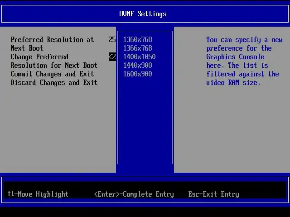Viewport: 290px width, 217px height.
Task: Click the Esc=Exit Entry hint
Action: [213, 194]
